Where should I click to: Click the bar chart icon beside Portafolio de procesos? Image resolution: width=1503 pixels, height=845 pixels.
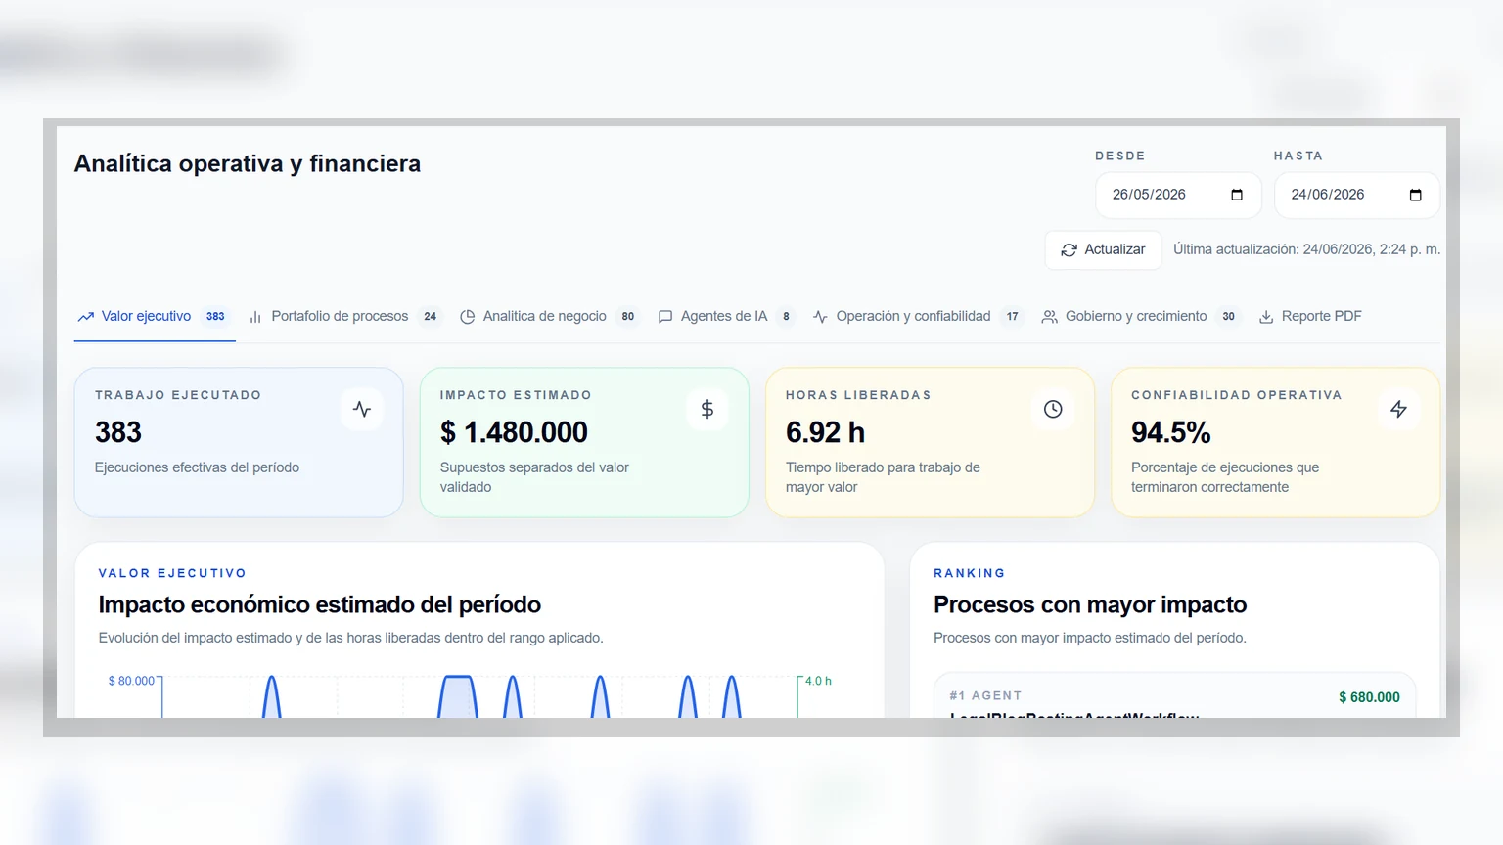[x=255, y=317]
